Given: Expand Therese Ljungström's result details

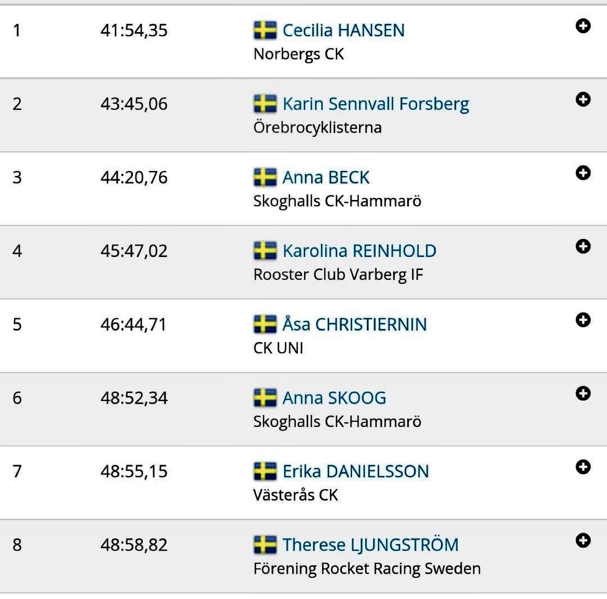Looking at the screenshot, I should pos(583,541).
